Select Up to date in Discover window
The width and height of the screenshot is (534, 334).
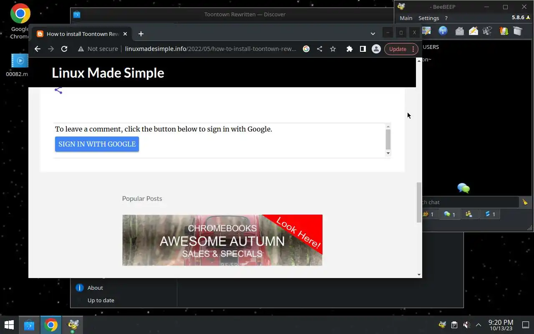(101, 300)
